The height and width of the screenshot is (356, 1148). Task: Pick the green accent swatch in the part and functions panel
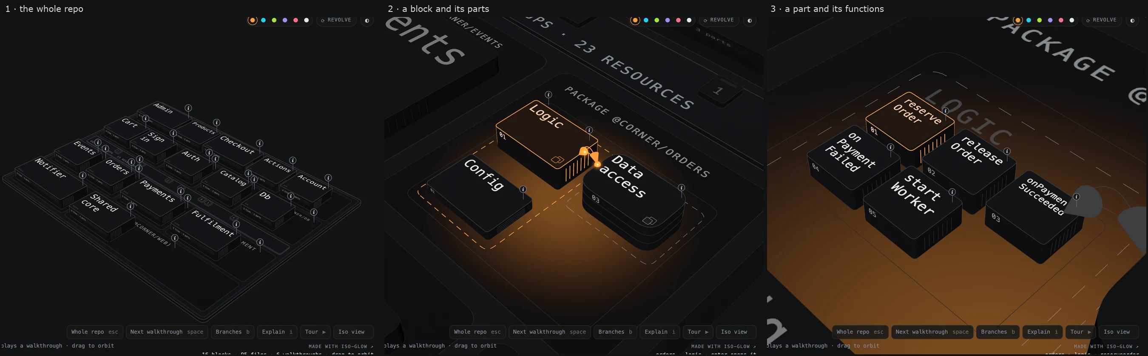click(x=1040, y=20)
